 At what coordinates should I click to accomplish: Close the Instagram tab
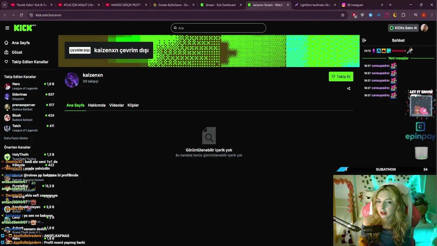[382, 5]
